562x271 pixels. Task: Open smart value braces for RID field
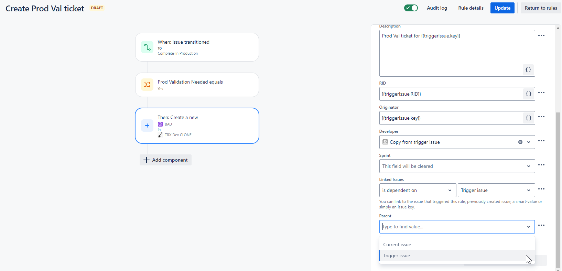coord(529,94)
